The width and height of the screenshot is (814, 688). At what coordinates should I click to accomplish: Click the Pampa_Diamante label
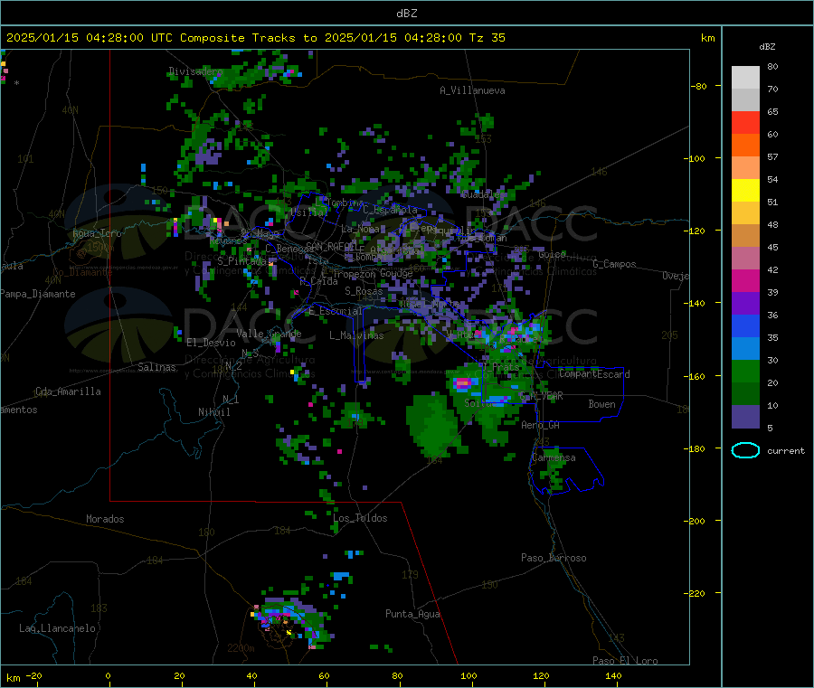tap(38, 294)
